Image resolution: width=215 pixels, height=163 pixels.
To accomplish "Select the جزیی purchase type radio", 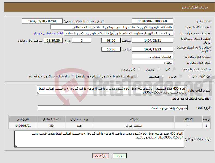I will [x=181, y=76].
